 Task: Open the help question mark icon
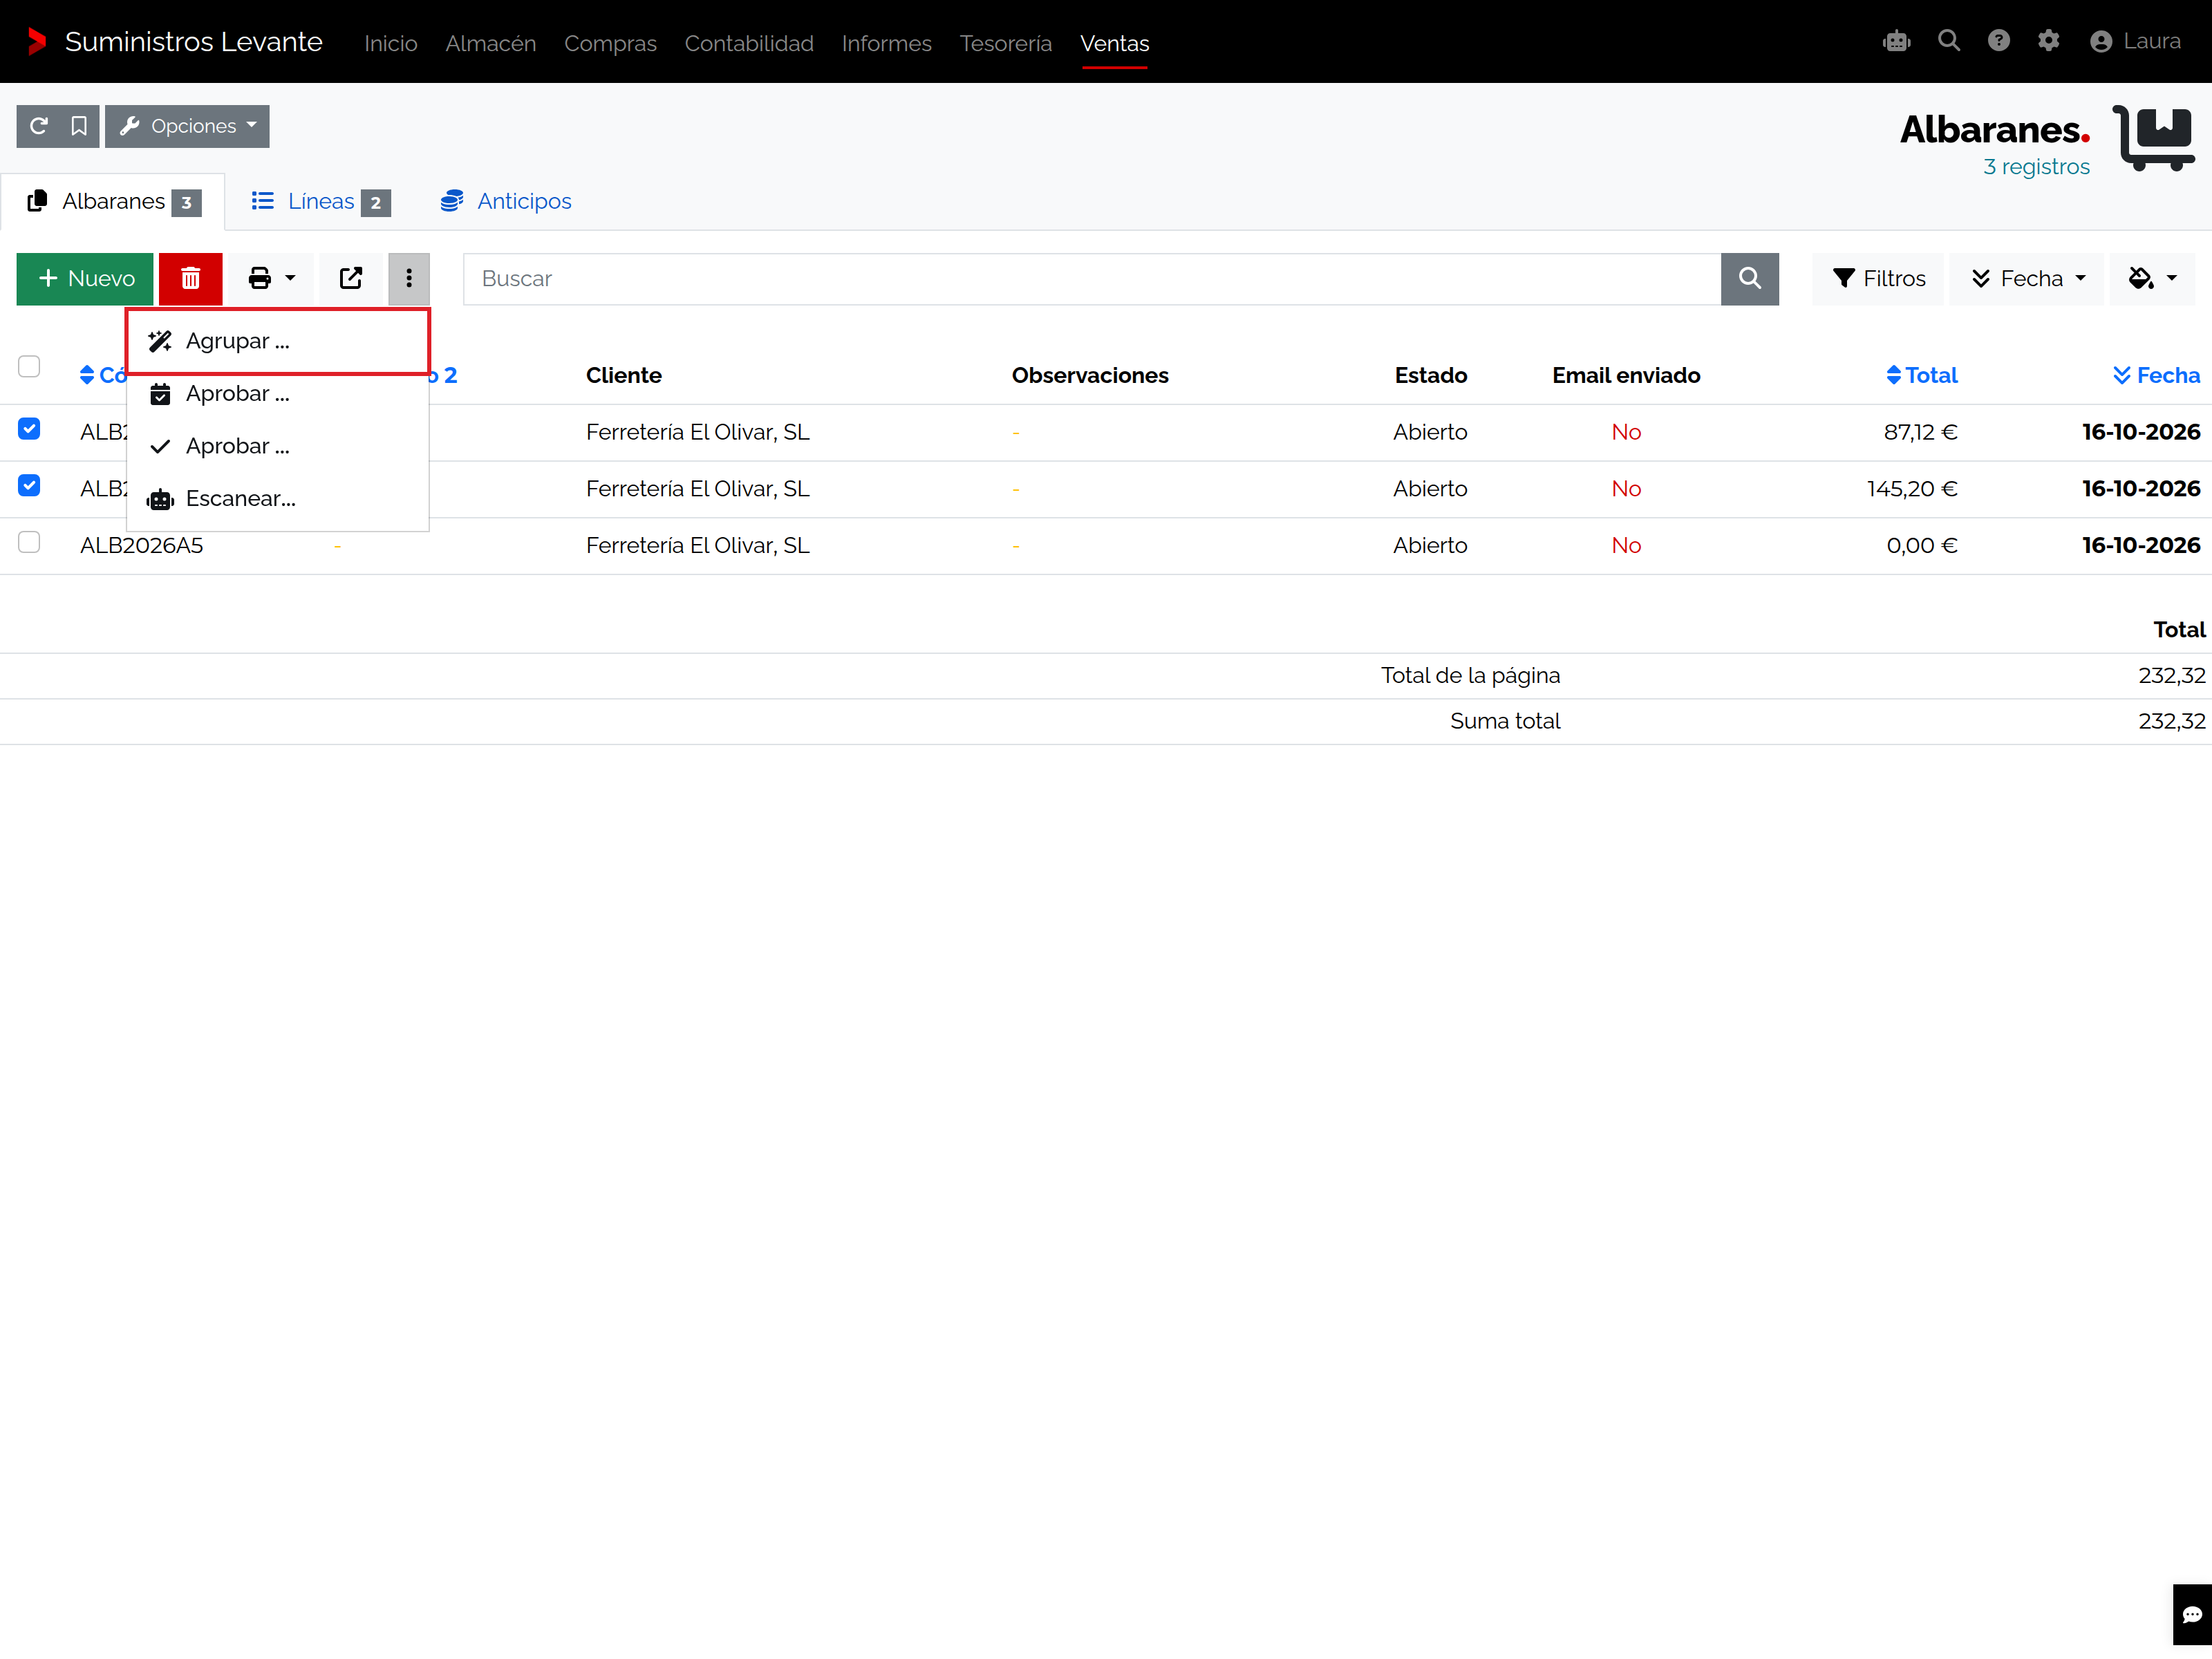pos(1998,41)
